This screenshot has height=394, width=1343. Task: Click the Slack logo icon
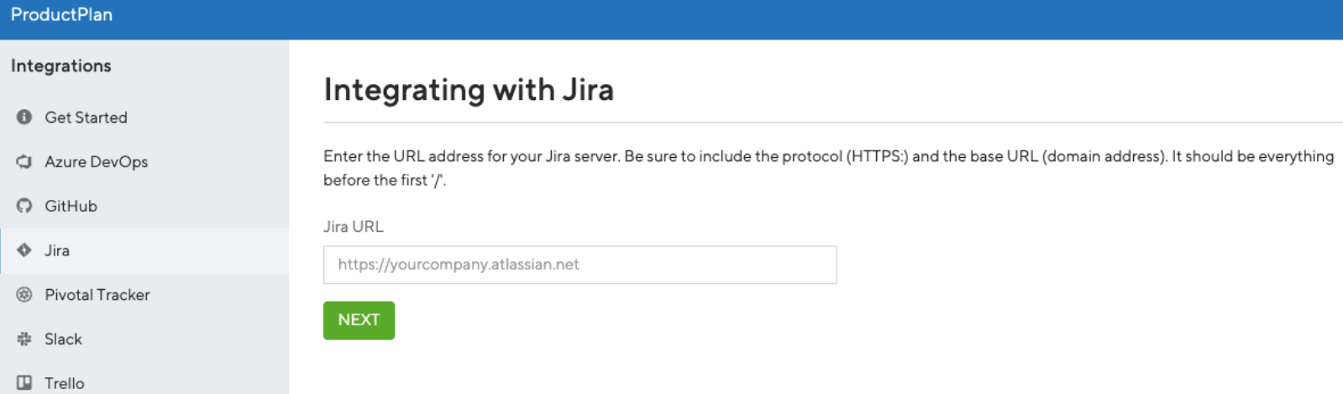[24, 339]
